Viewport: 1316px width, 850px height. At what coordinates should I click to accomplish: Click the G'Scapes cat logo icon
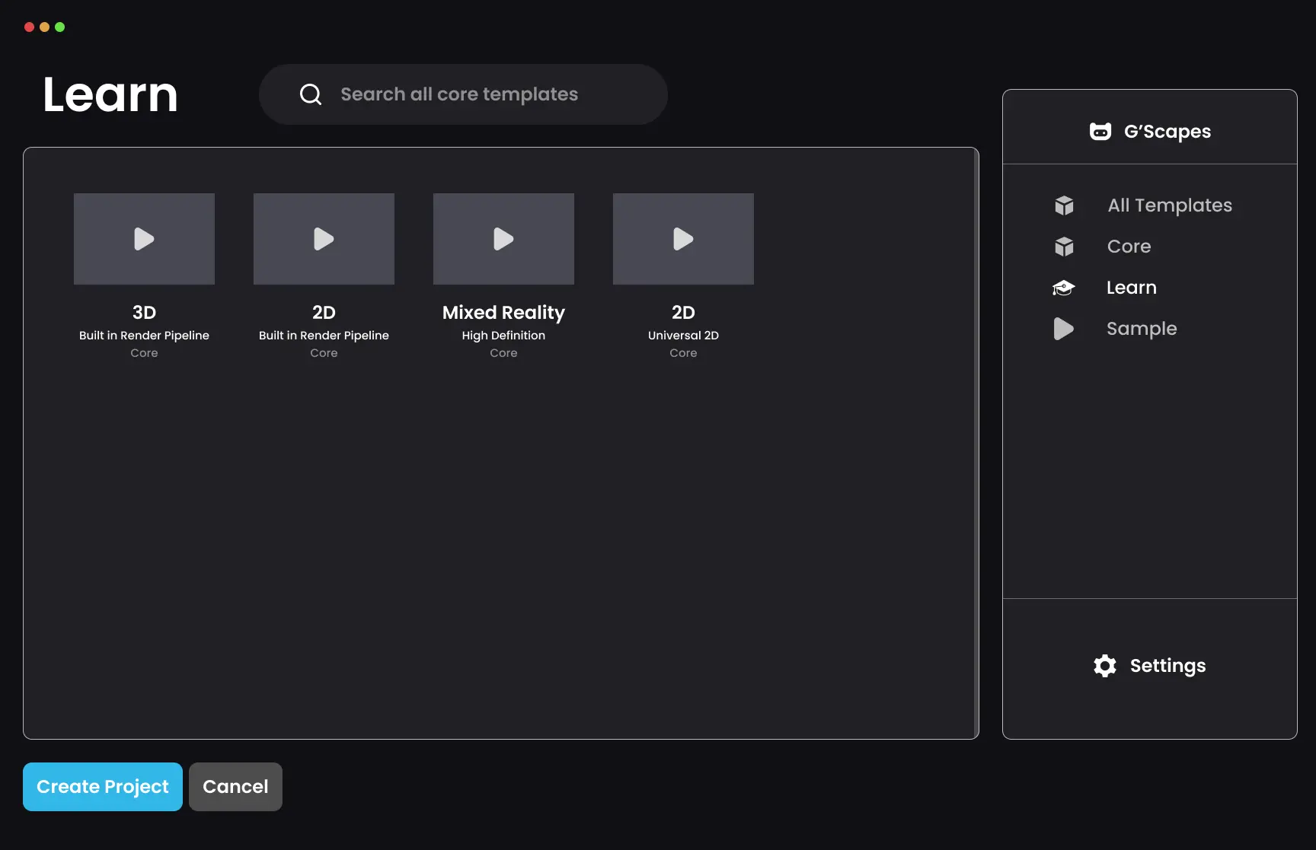click(1100, 132)
